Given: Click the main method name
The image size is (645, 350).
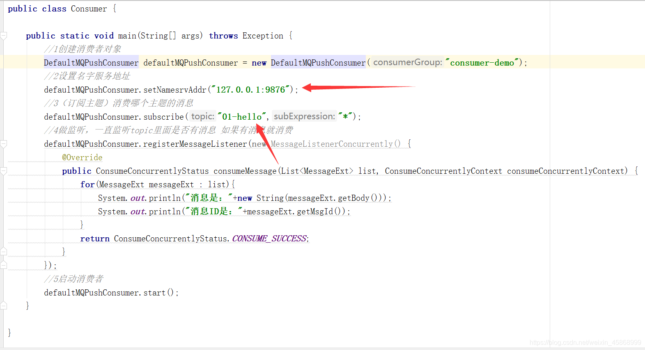Looking at the screenshot, I should pos(127,36).
